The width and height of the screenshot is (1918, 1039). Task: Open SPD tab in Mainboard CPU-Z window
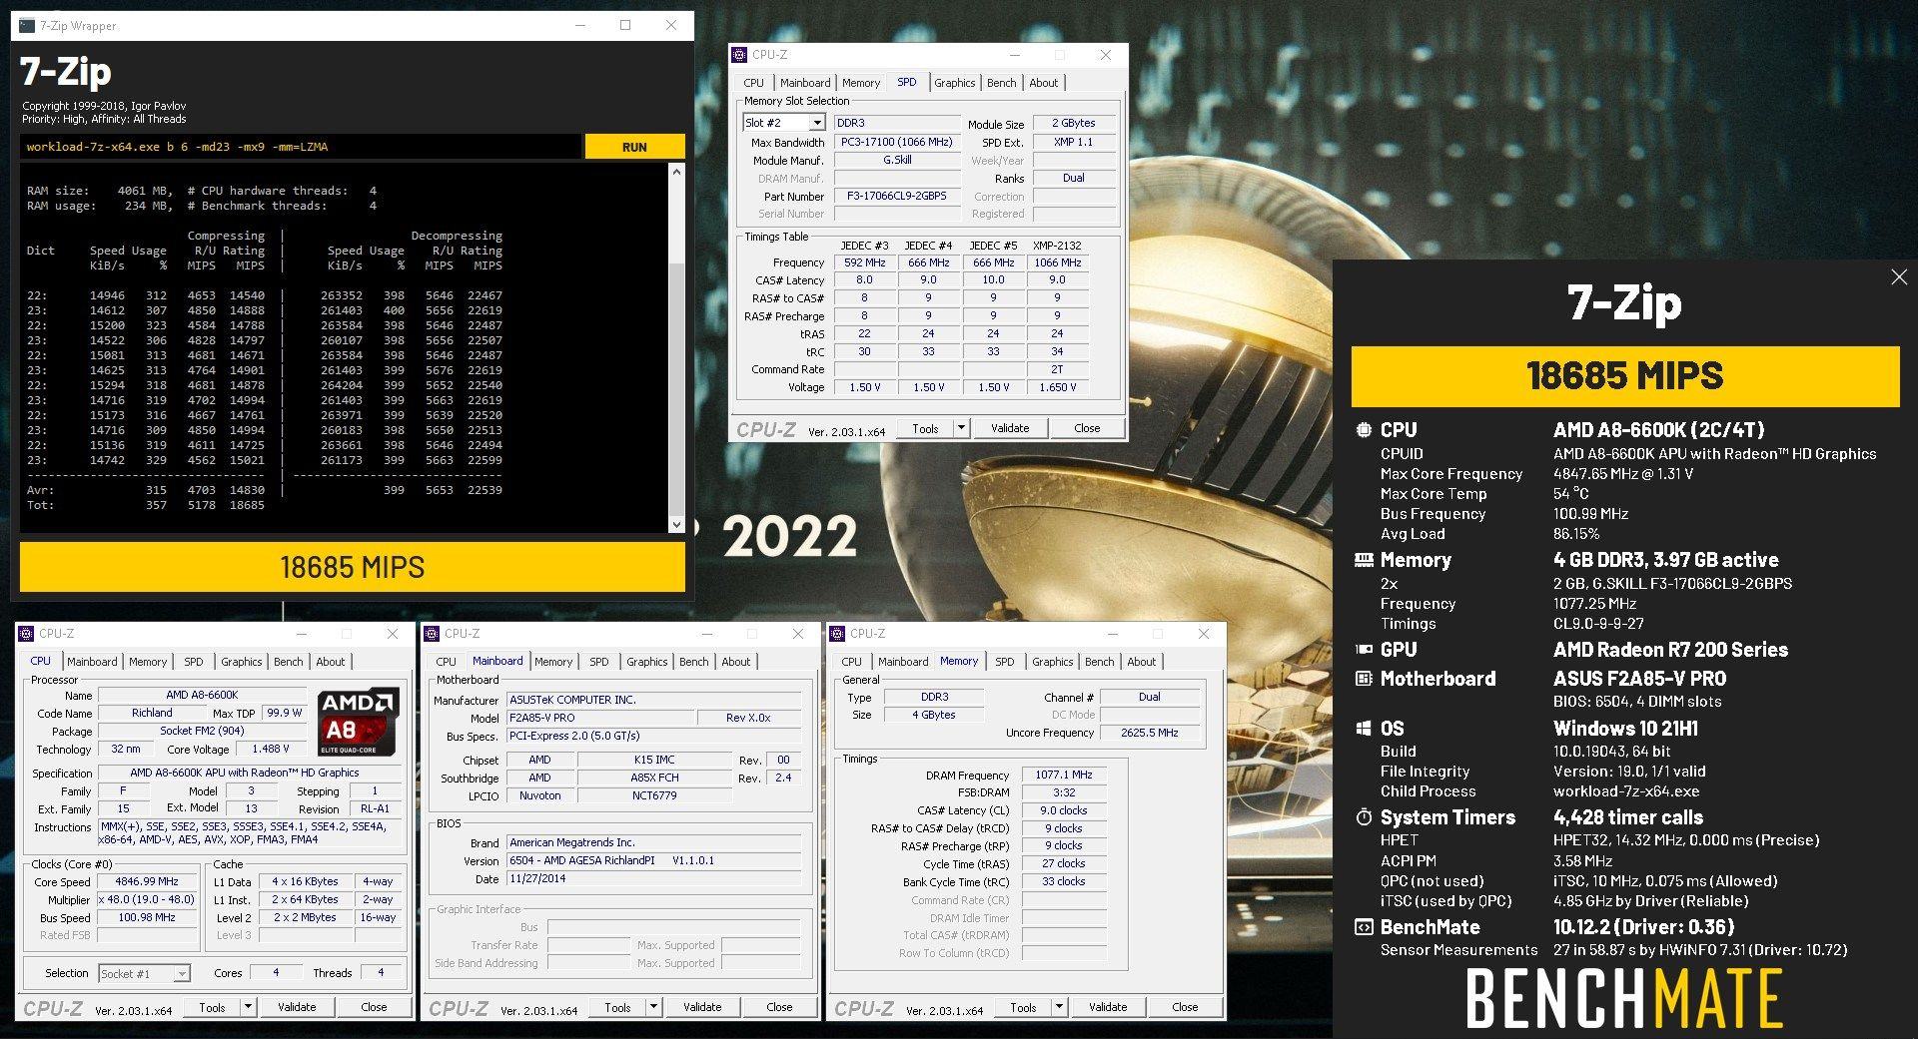599,662
